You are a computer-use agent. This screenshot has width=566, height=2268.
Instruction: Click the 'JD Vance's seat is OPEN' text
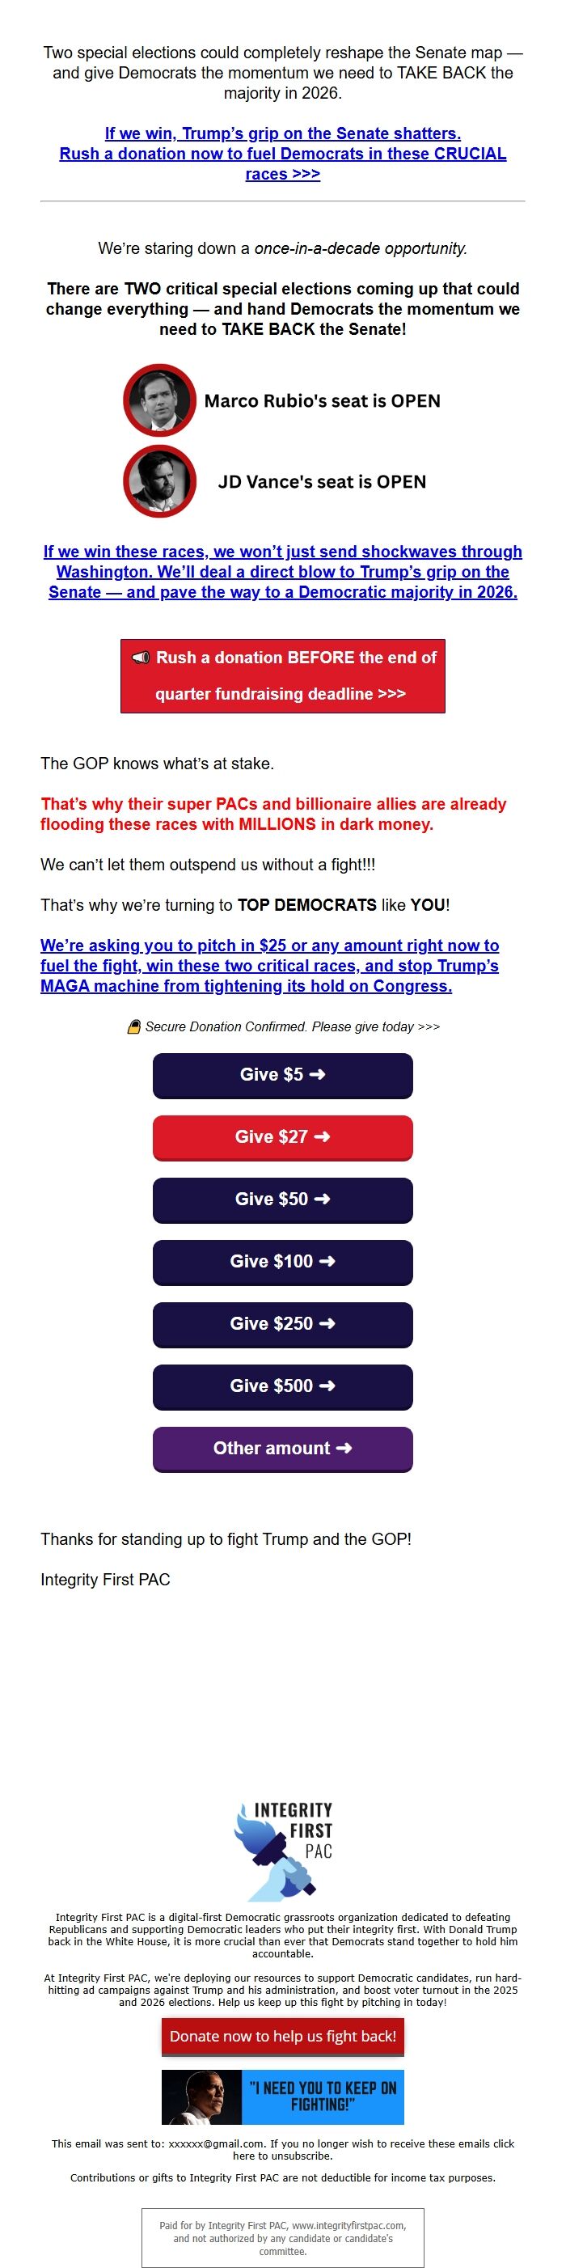tap(322, 483)
